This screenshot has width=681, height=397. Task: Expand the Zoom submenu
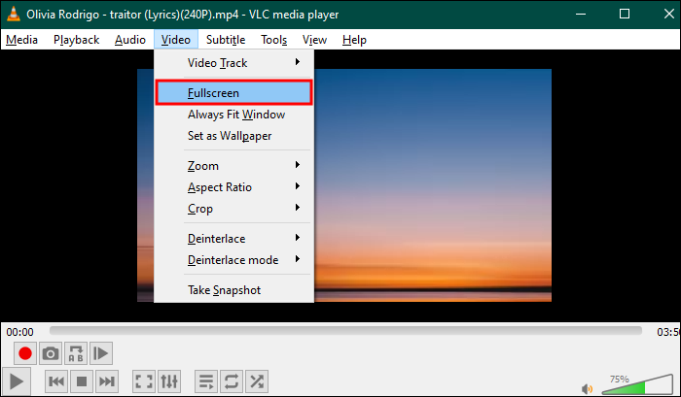[x=233, y=166]
